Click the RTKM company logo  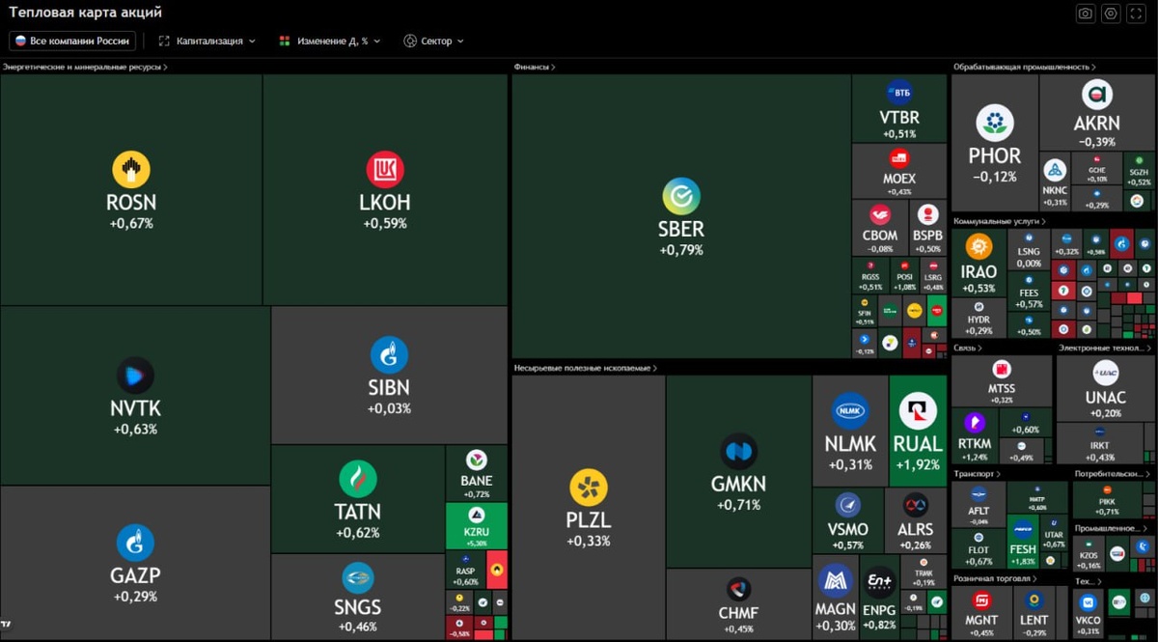pyautogui.click(x=974, y=423)
